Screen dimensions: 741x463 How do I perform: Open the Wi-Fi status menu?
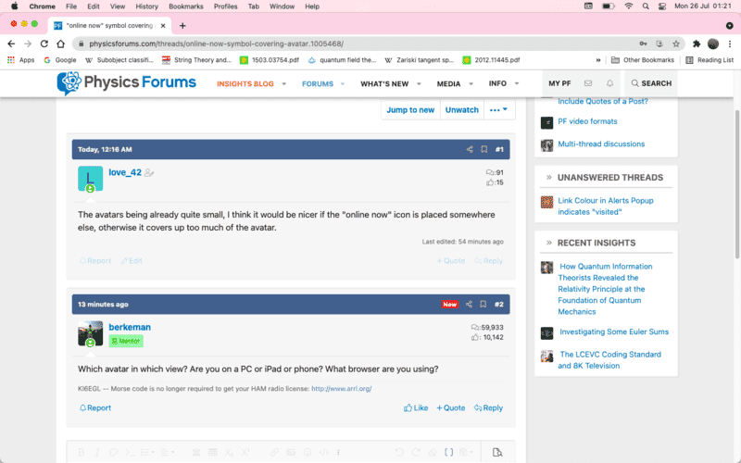(629, 6)
